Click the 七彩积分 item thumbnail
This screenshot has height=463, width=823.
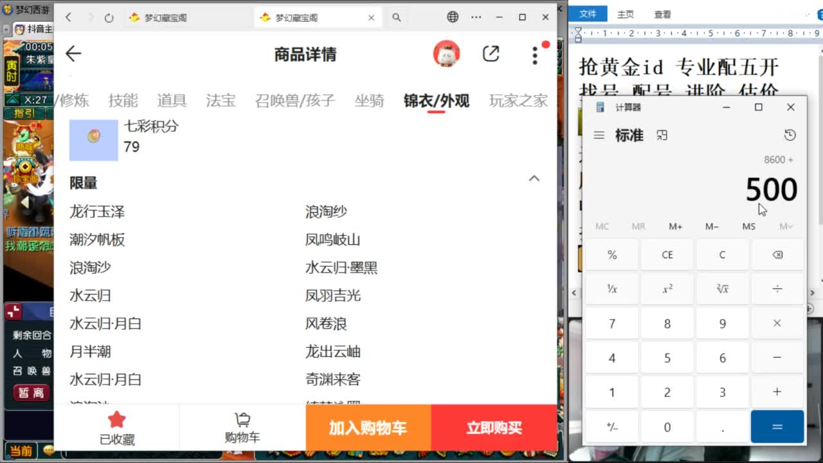click(x=94, y=140)
